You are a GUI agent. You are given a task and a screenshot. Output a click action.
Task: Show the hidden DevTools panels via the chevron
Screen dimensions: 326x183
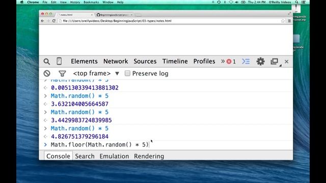point(223,61)
